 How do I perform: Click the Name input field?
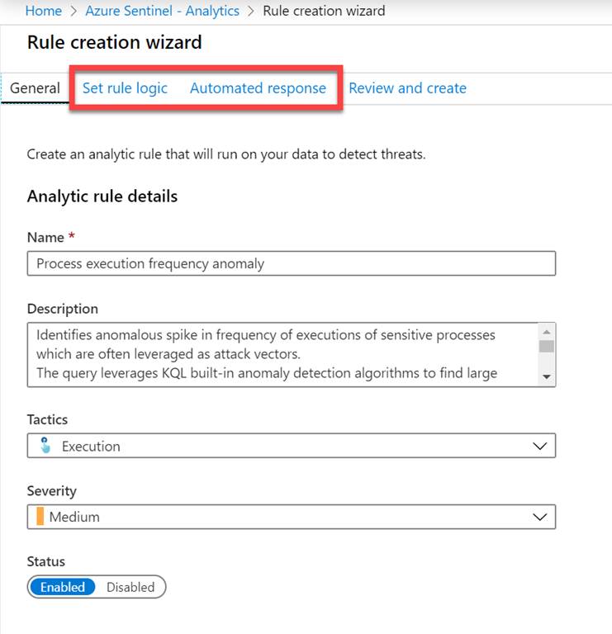(291, 263)
